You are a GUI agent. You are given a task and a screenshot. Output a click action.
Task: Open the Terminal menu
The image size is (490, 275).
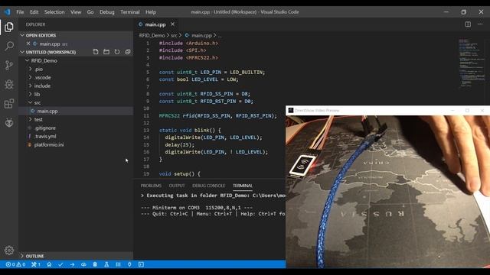point(130,12)
